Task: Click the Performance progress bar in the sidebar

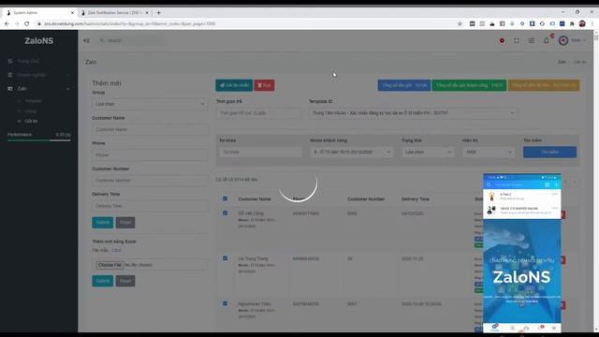Action: click(39, 140)
